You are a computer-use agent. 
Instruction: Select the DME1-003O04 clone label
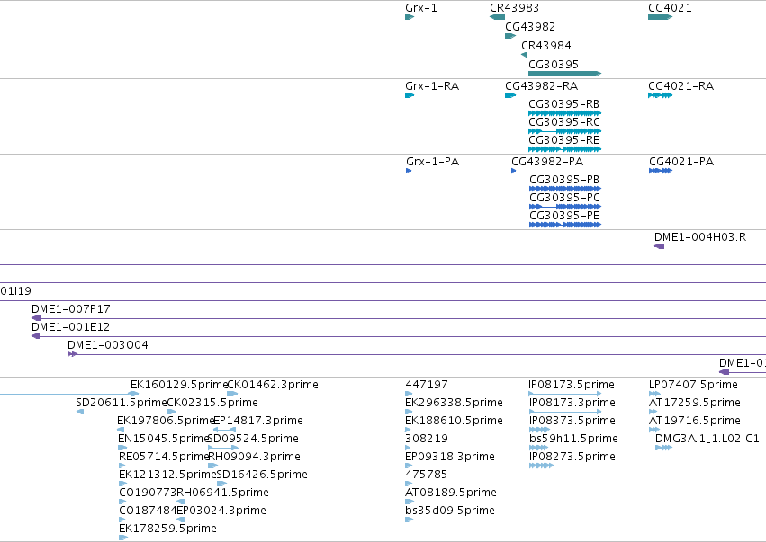click(108, 345)
